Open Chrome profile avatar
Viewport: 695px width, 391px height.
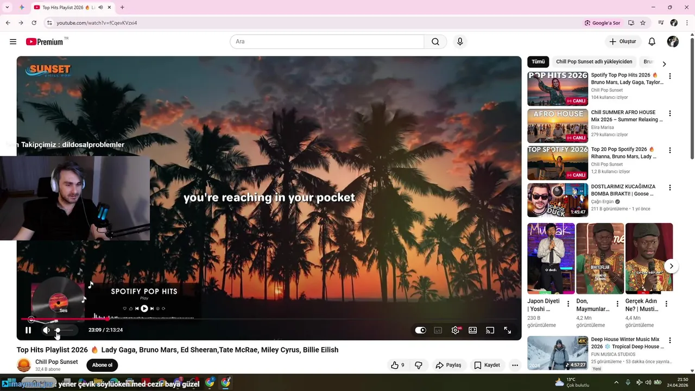tap(674, 23)
